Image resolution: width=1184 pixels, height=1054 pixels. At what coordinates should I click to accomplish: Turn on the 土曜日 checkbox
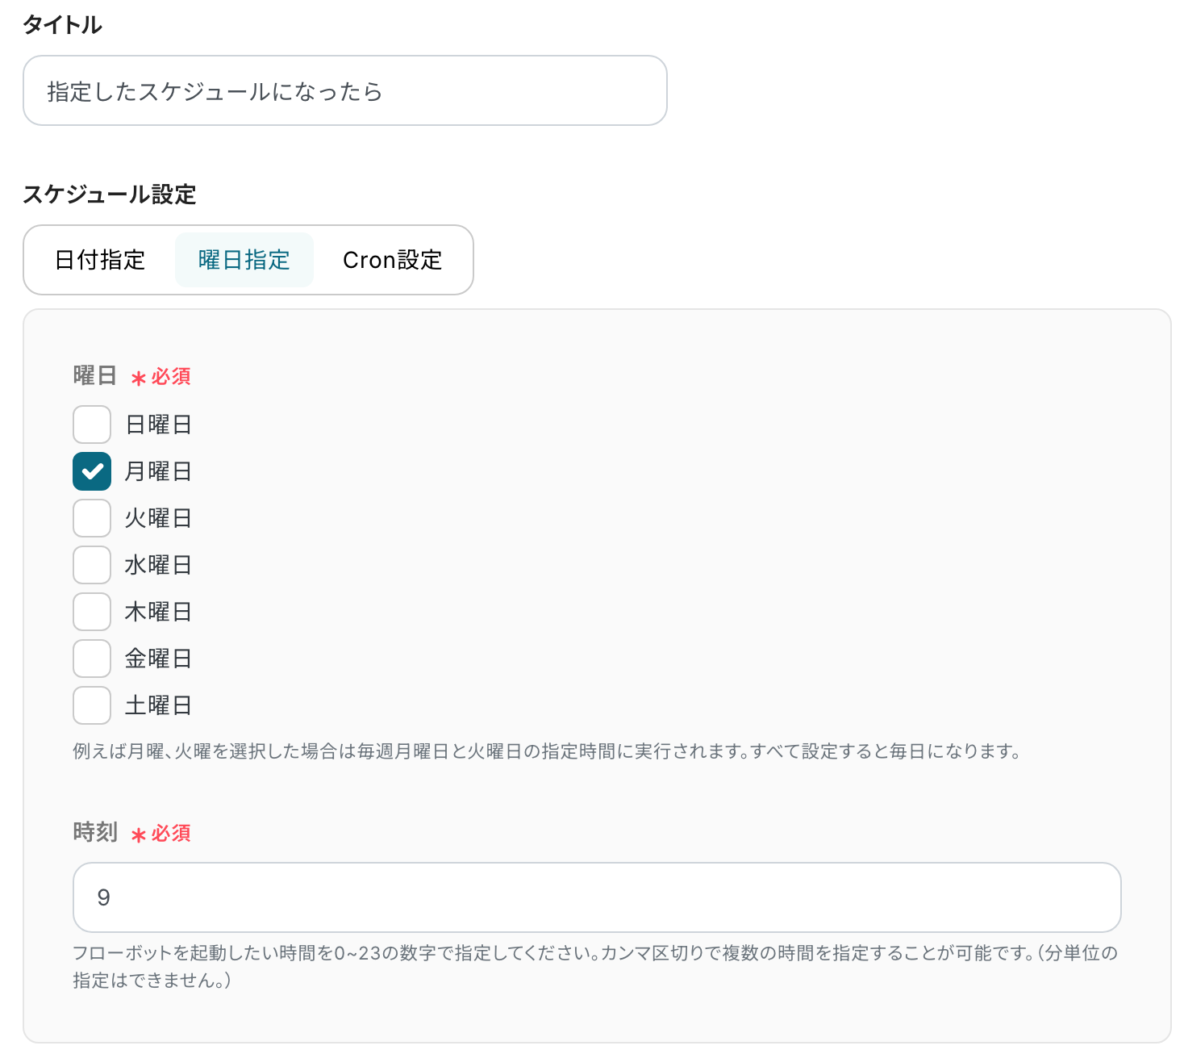[92, 705]
